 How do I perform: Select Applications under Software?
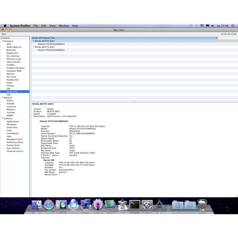13,122
